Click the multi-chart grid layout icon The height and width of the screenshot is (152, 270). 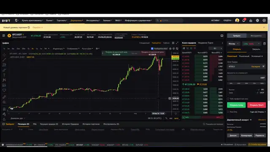173,43
